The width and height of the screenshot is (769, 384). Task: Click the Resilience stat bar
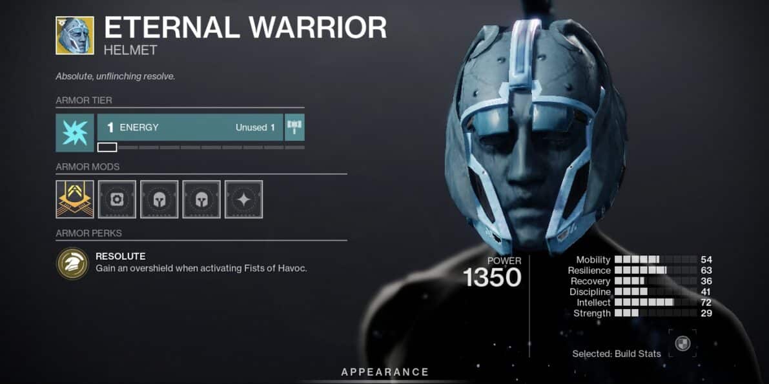[x=655, y=270]
